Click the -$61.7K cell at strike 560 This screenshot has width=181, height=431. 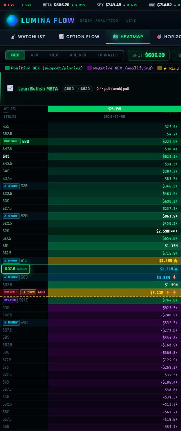point(114,412)
